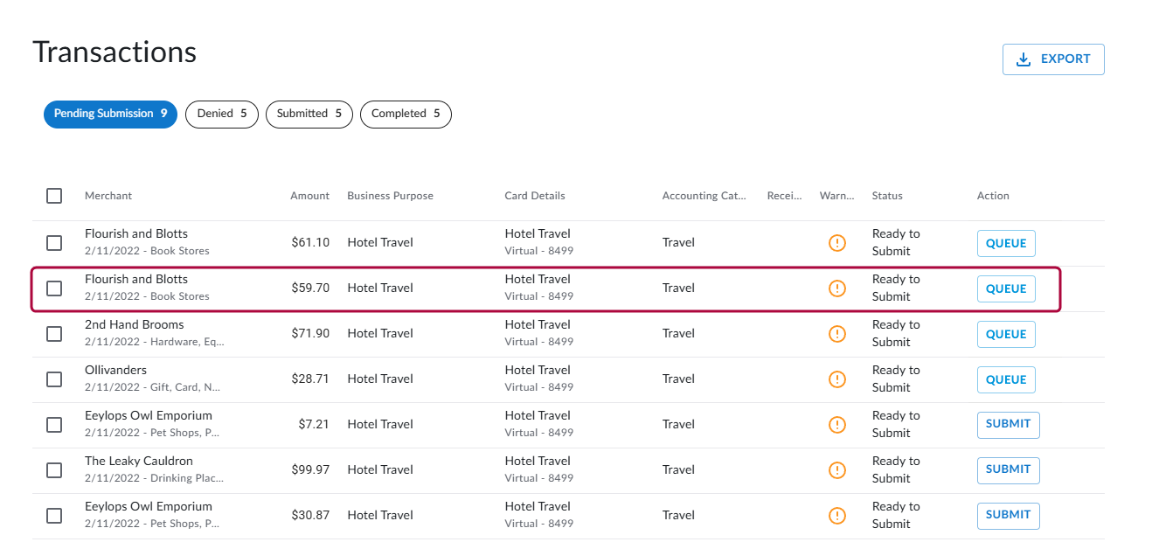Tick the Ollivanders transaction checkbox
The image size is (1152, 542).
tap(54, 379)
